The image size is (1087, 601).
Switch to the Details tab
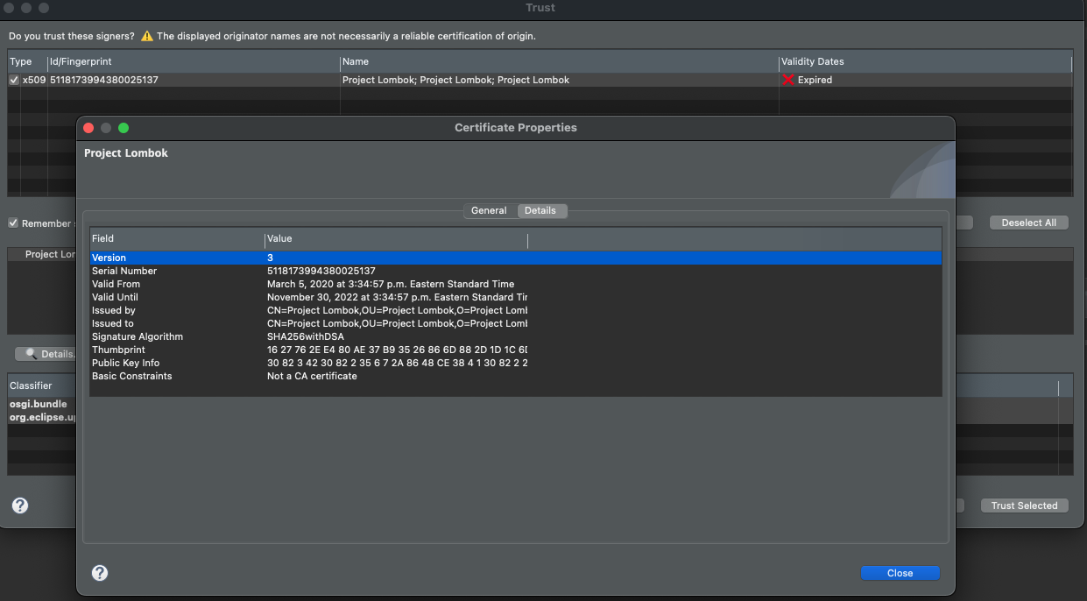pyautogui.click(x=541, y=210)
